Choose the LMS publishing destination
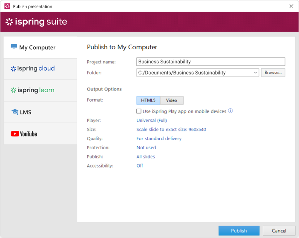Viewport: 299px width, 238px height. pyautogui.click(x=40, y=112)
